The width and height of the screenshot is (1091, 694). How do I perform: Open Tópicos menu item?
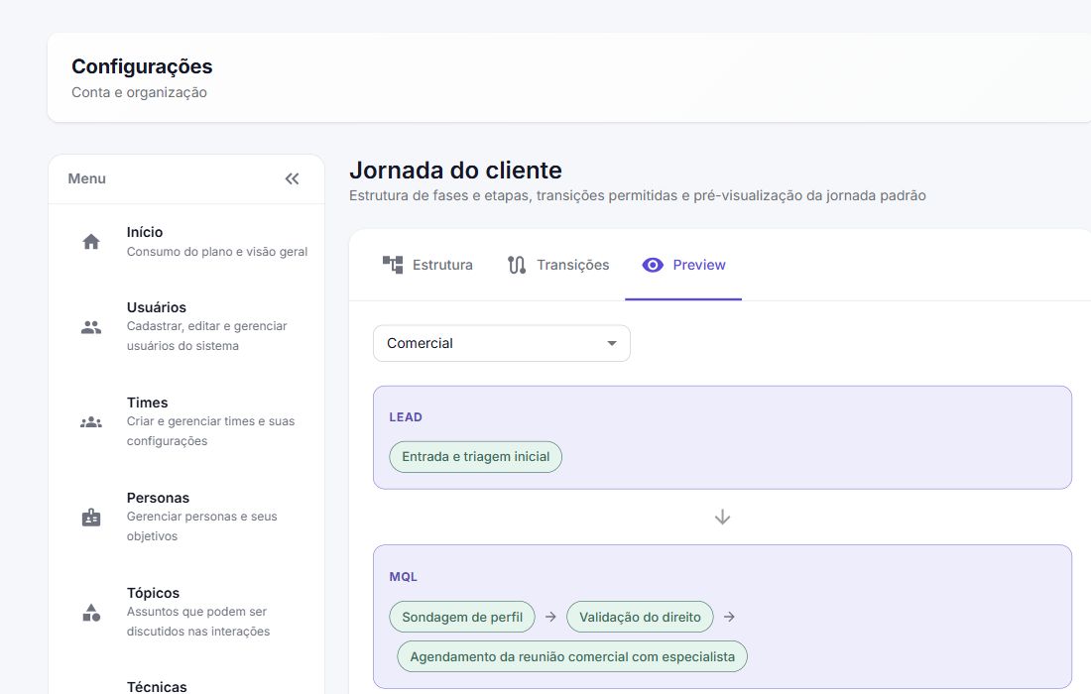pos(186,613)
